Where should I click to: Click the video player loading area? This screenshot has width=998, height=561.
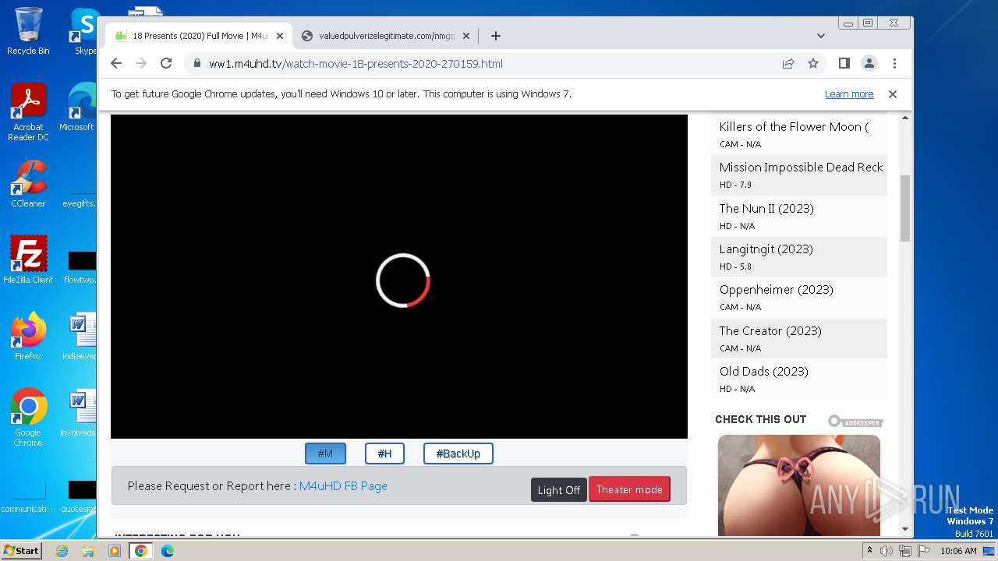pyautogui.click(x=399, y=277)
